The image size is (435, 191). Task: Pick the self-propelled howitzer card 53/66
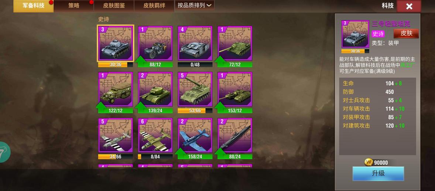[x=195, y=89]
